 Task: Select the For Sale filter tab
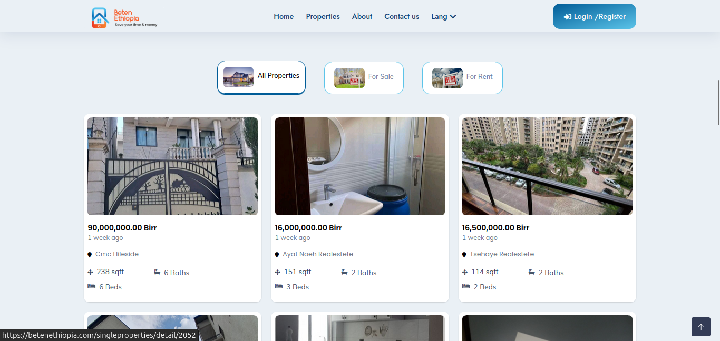364,78
